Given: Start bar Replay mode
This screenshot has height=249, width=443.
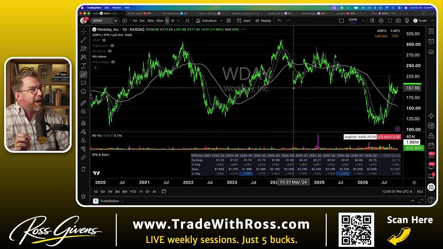Looking at the screenshot, I should [263, 21].
